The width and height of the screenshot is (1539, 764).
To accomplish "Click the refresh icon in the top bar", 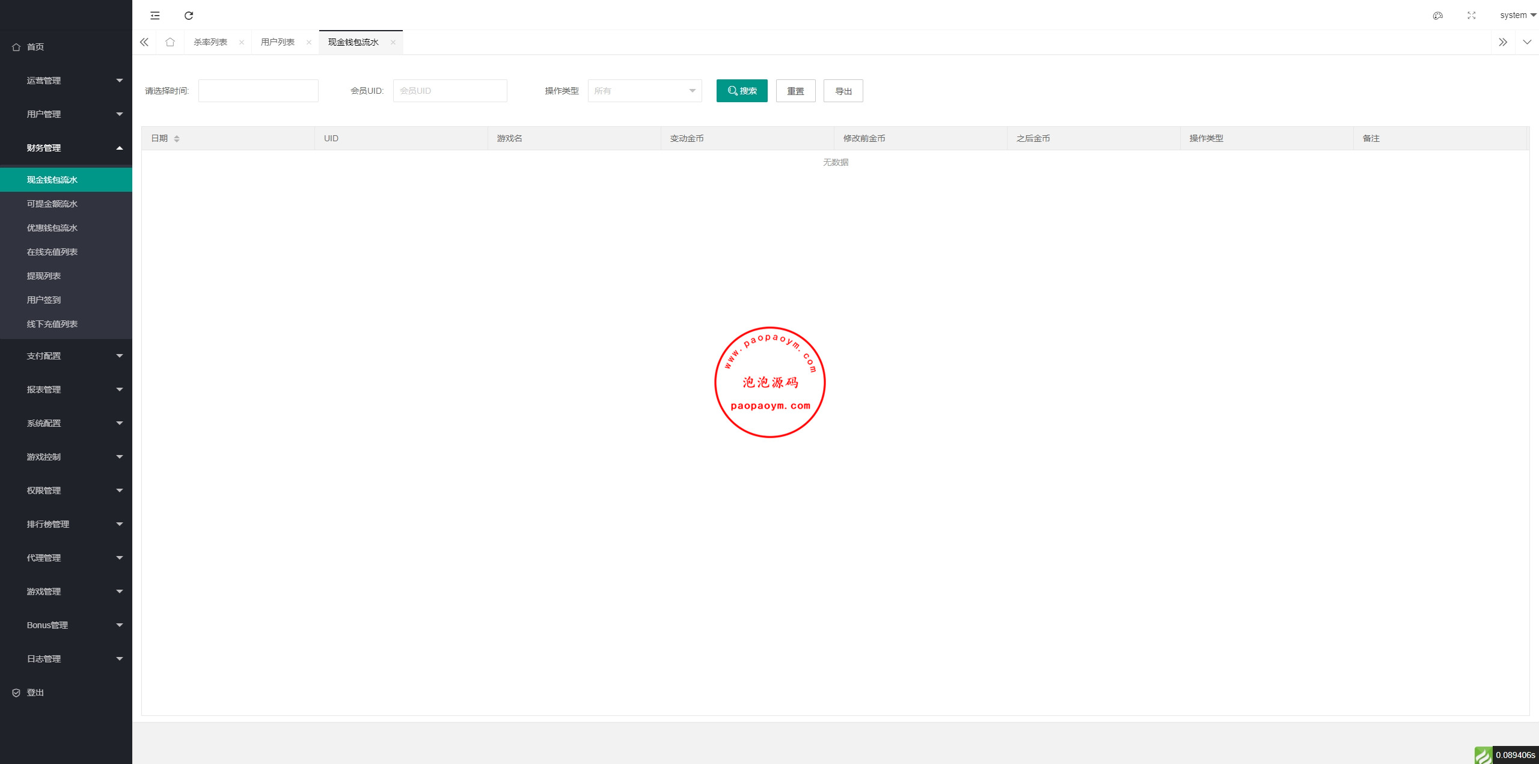I will click(x=189, y=16).
